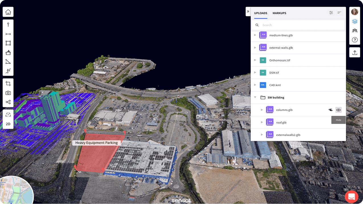This screenshot has height=204, width=363.
Task: Select CAD.kml file name
Action: pyautogui.click(x=275, y=85)
